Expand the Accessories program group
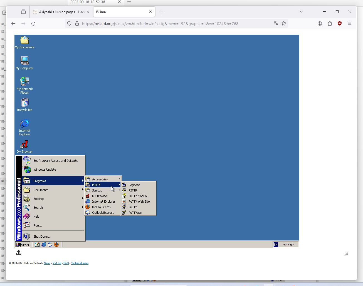The width and height of the screenshot is (363, 286). [103, 179]
